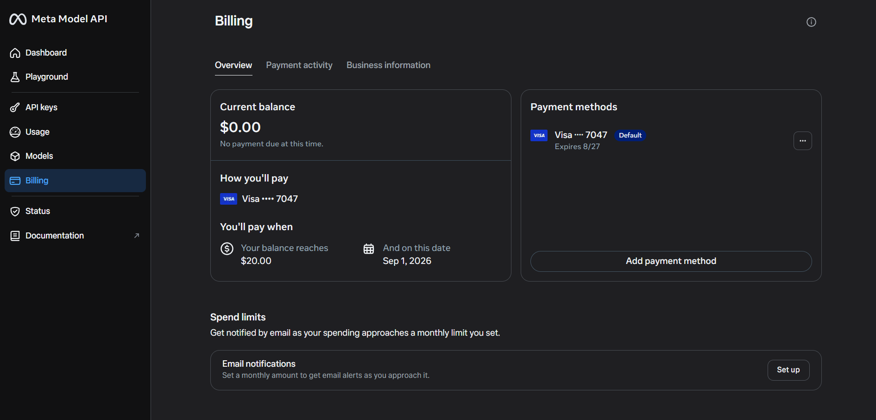The height and width of the screenshot is (420, 876).
Task: Go to Dashboard in the sidebar
Action: click(75, 53)
